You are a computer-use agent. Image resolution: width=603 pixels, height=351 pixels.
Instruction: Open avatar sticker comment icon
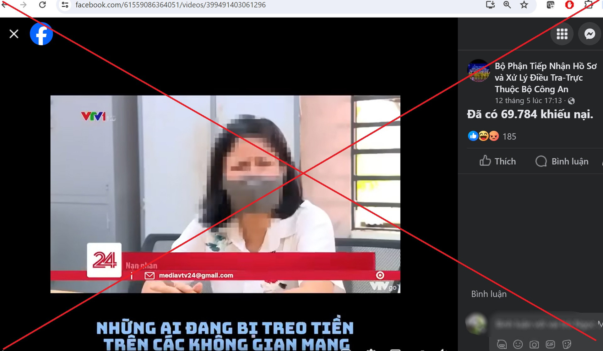[x=502, y=344]
